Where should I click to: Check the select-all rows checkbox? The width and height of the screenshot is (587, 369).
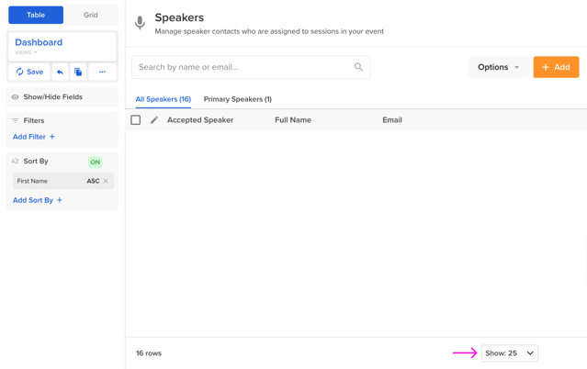(136, 120)
